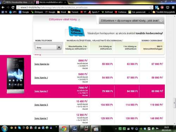Open the Sony manufacturer dropdown

[49, 48]
